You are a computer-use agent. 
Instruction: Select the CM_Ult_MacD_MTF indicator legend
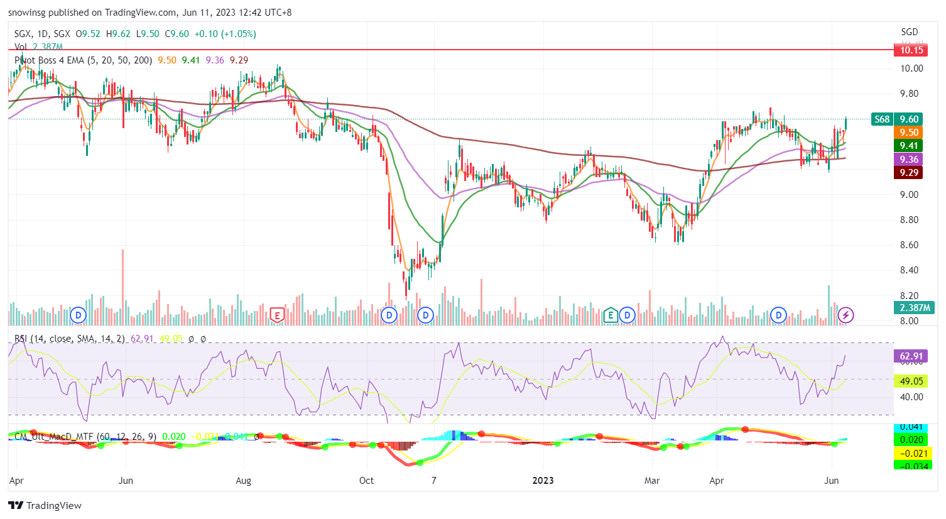point(86,436)
